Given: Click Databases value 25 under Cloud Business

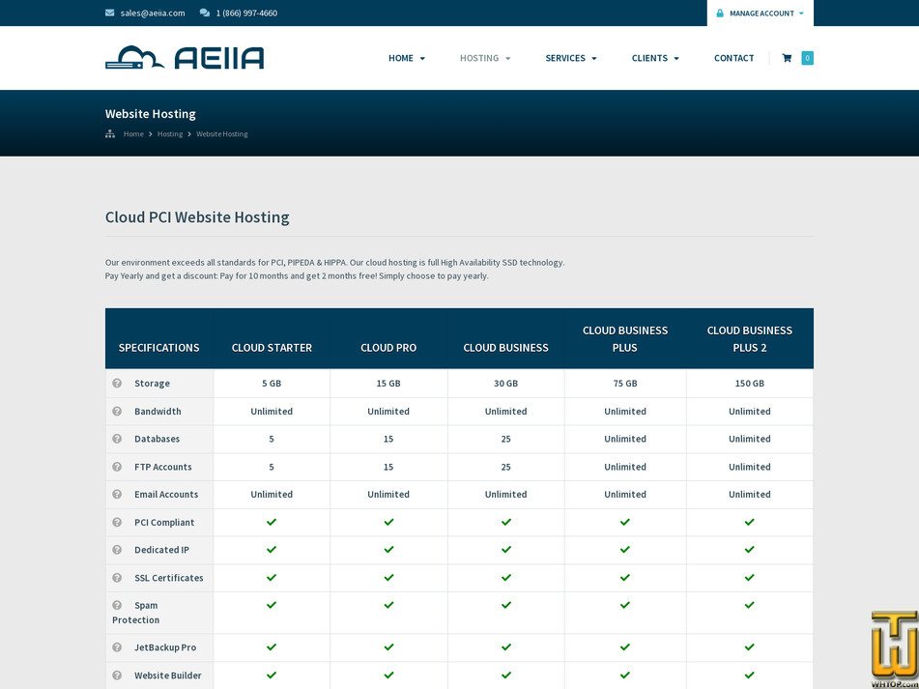Looking at the screenshot, I should [505, 439].
